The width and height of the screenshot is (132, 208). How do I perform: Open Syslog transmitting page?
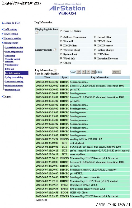click(14, 77)
